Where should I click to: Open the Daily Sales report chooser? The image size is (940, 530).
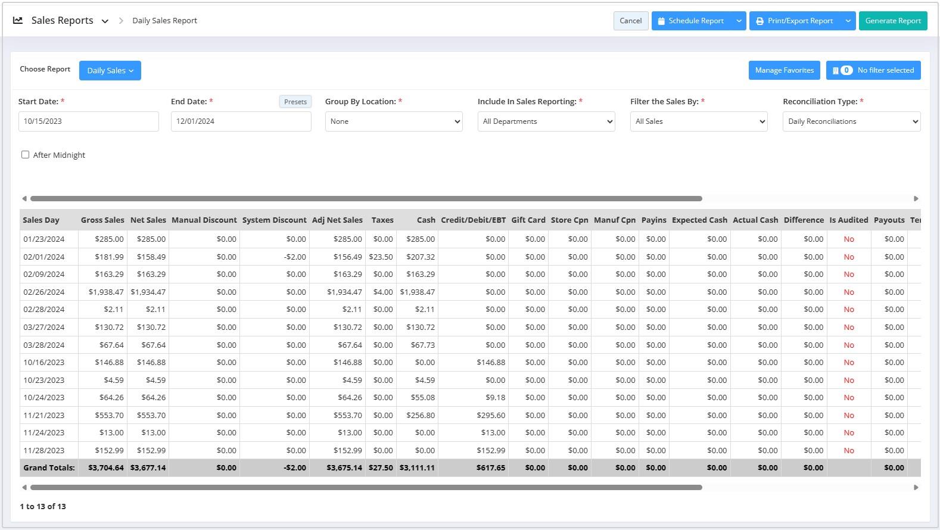(110, 70)
